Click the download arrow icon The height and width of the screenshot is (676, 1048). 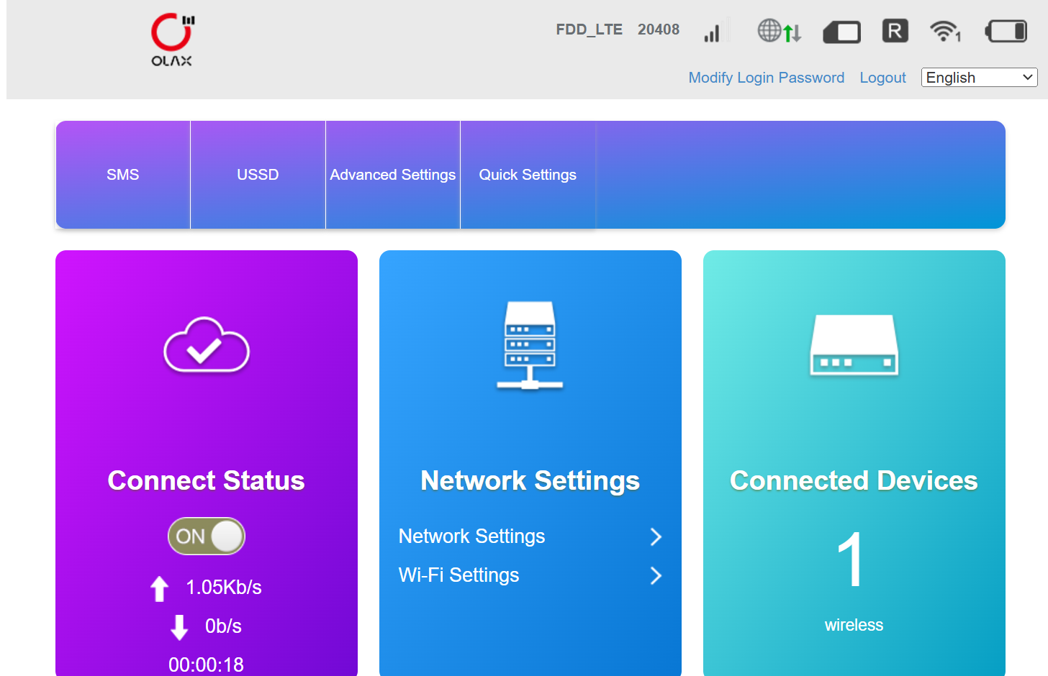click(x=179, y=627)
